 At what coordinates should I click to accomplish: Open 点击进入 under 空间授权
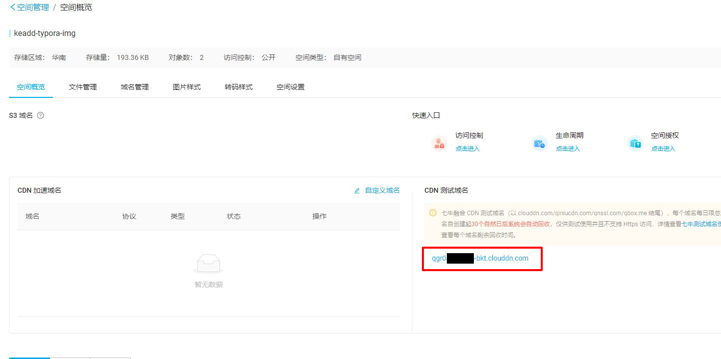point(663,149)
